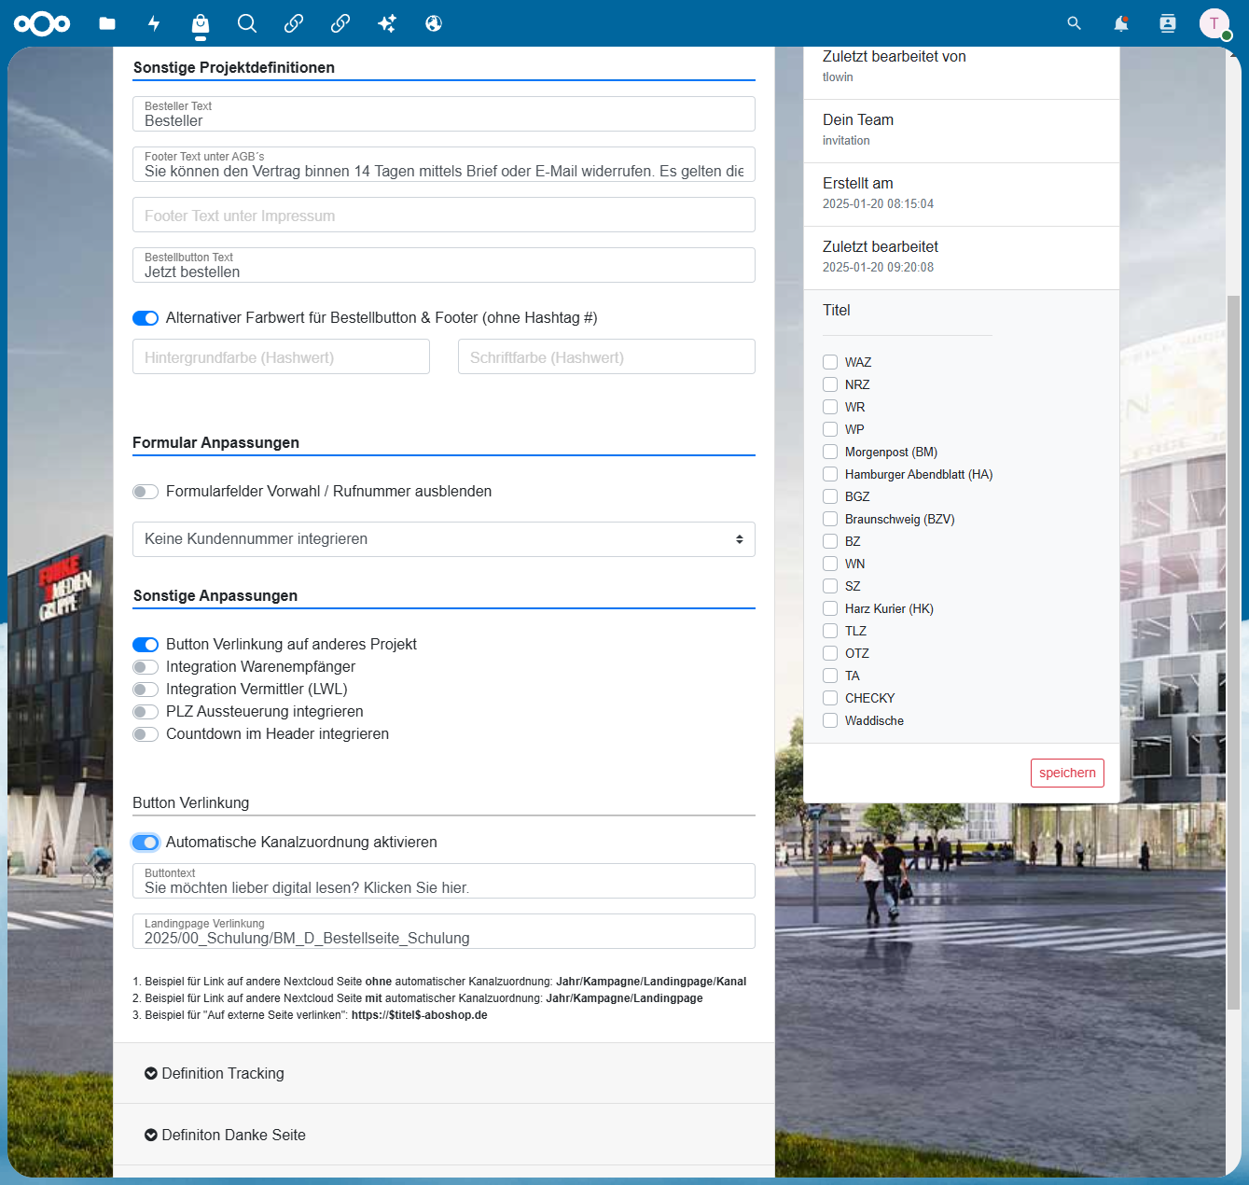1249x1185 pixels.
Task: Toggle Alternativer Farbwert für Bestellbutton switch
Action: tap(146, 318)
